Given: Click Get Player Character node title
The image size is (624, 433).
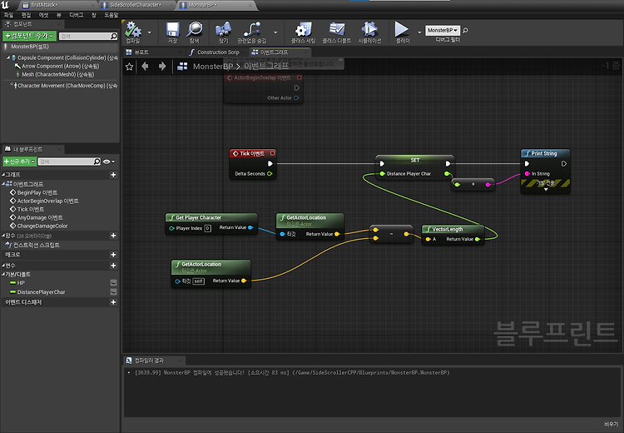Looking at the screenshot, I should point(198,217).
